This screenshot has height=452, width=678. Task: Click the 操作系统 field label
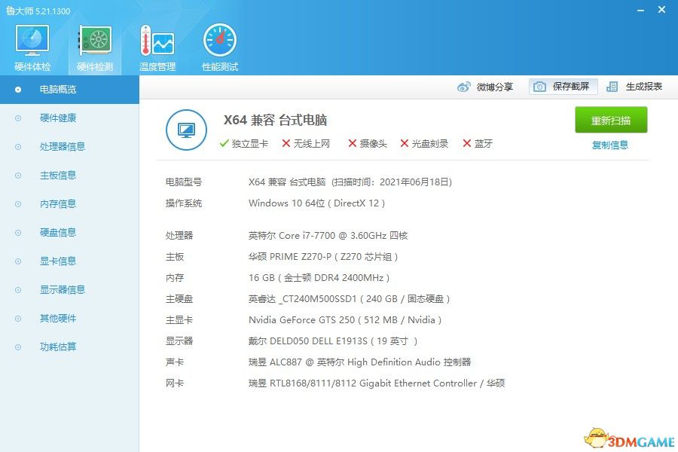[x=183, y=203]
